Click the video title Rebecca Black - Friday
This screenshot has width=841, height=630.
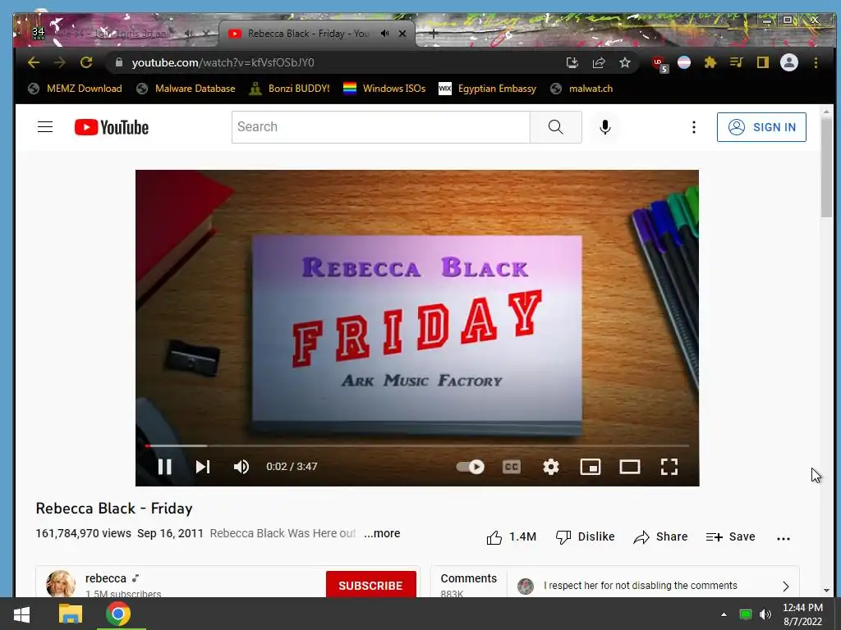point(113,509)
